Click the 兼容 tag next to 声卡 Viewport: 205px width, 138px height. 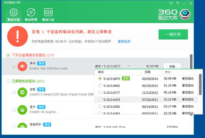(x=41, y=63)
